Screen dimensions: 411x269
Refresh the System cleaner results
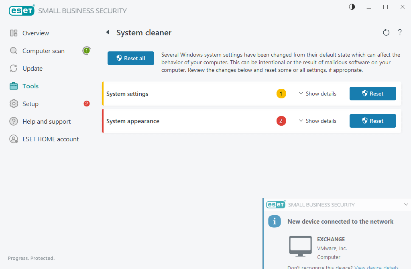386,32
